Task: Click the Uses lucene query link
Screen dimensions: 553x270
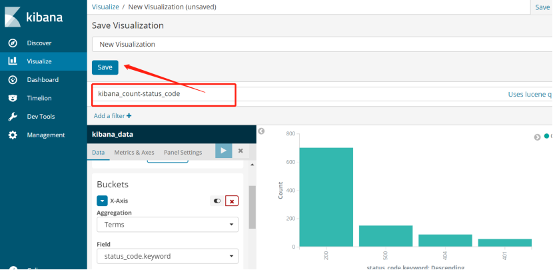Action: coord(530,94)
